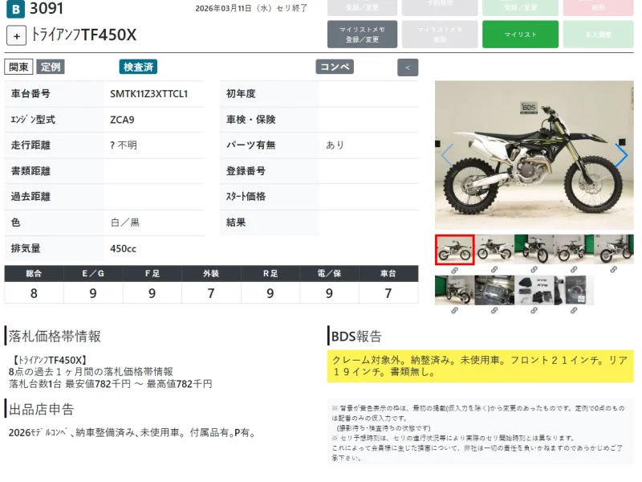
Task: Click the 車台 score value 7
Action: [x=388, y=293]
